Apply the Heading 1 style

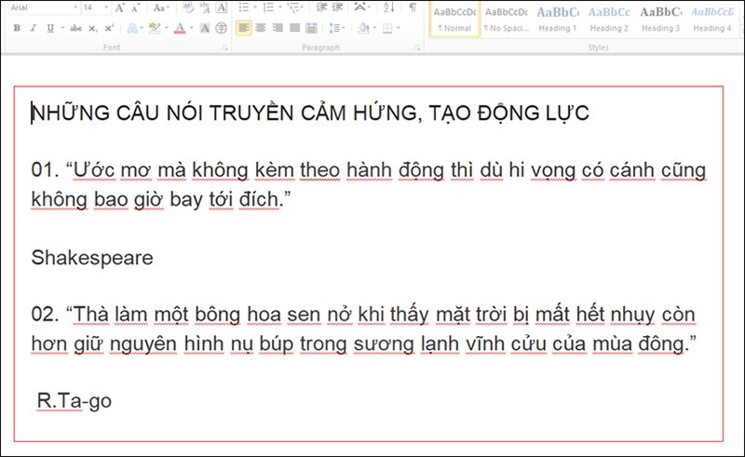coord(558,19)
